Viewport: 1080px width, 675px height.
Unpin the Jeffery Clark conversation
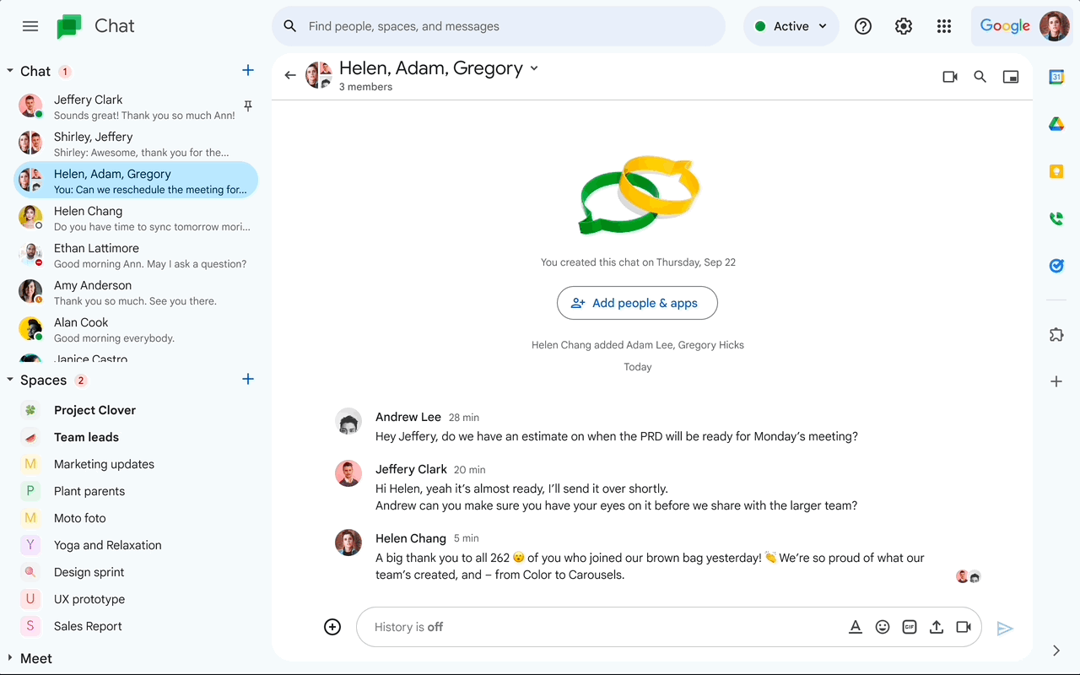pyautogui.click(x=250, y=105)
